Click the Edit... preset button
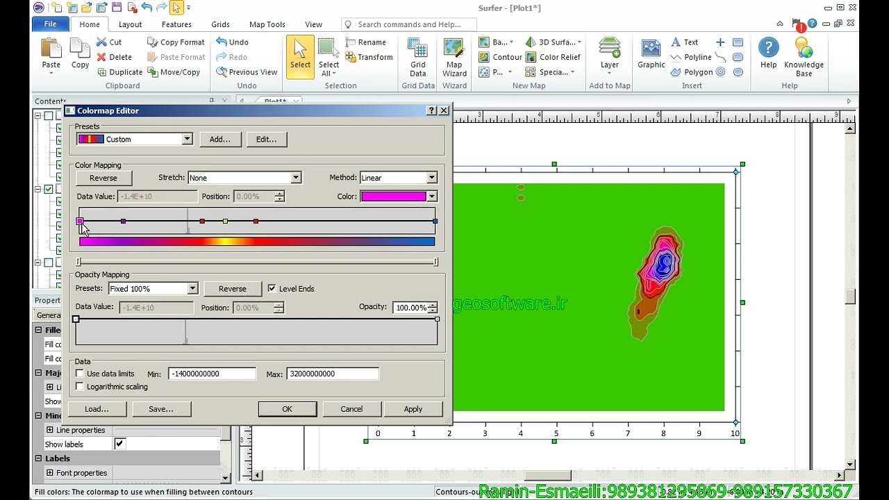This screenshot has width=889, height=500. [266, 139]
